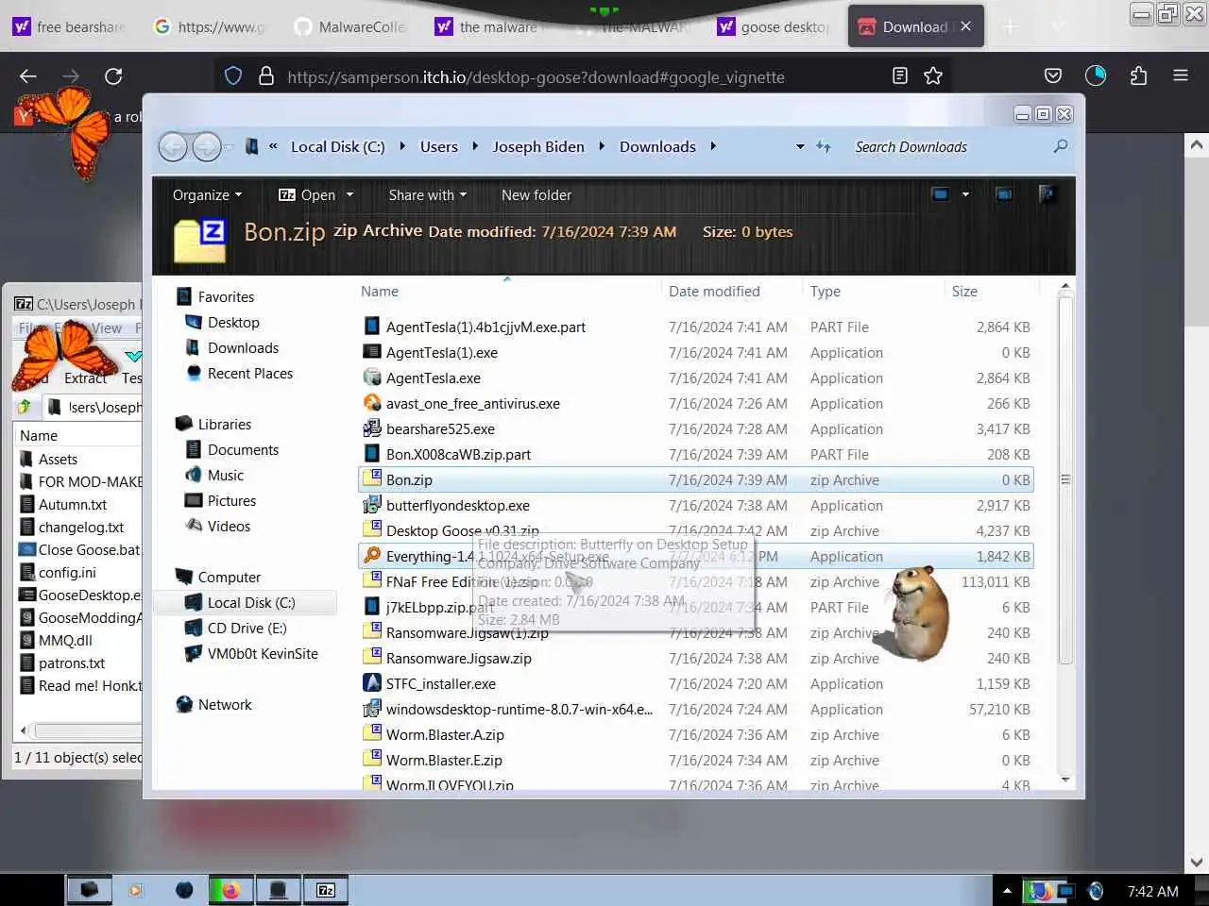Select VM0b0t KevinSite in navigation pane

click(x=252, y=653)
